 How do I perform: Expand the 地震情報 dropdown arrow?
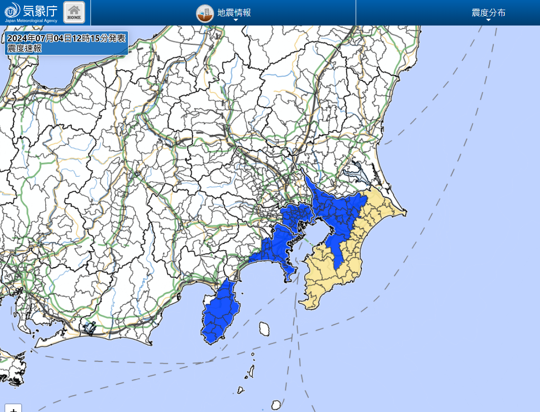click(x=236, y=20)
